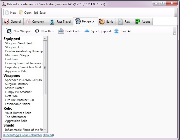
Task: Select Double Penetrating Unkempt item
Action: click(x=24, y=51)
